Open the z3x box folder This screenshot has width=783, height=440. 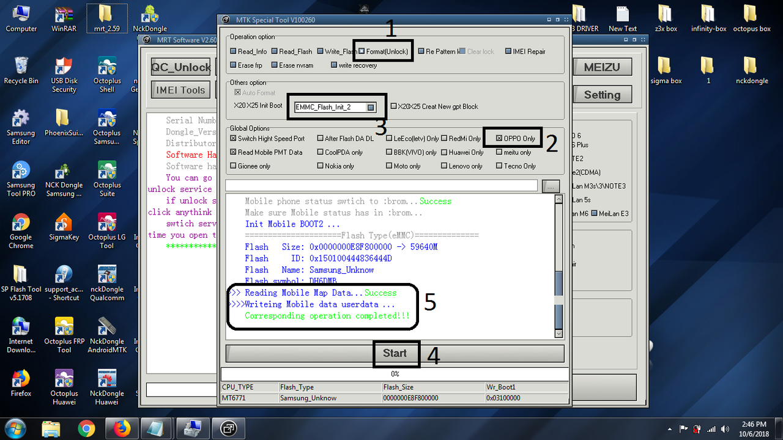666,18
